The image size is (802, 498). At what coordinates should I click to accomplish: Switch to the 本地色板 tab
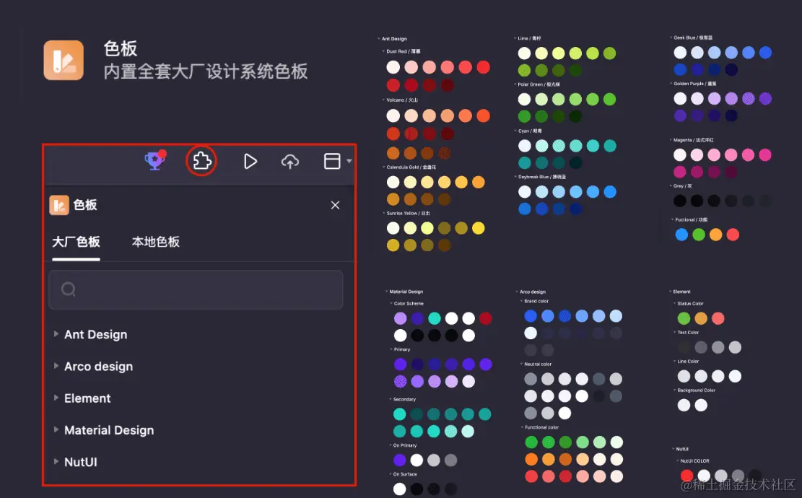155,242
